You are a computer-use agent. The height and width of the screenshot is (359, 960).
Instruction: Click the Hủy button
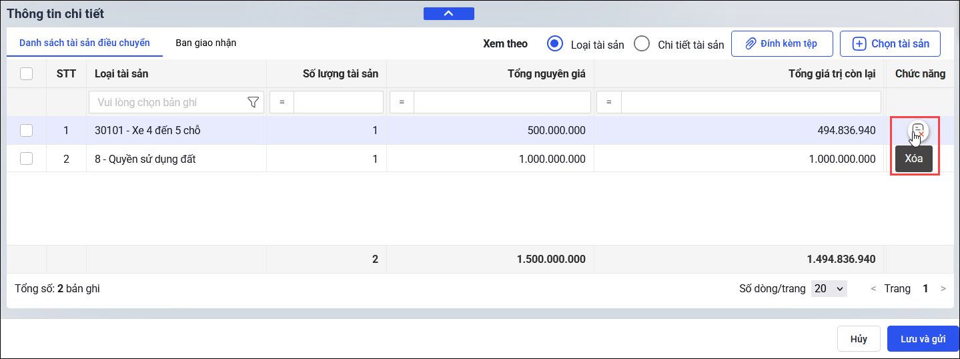858,339
